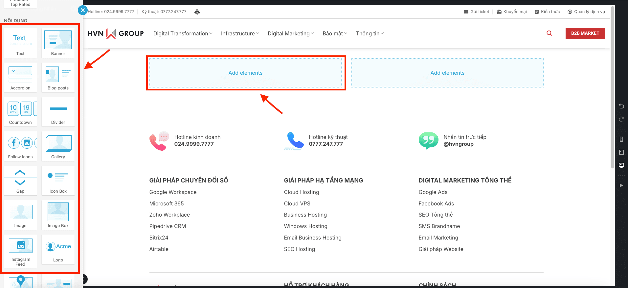Choose the Divider element
The image size is (628, 288).
[58, 112]
